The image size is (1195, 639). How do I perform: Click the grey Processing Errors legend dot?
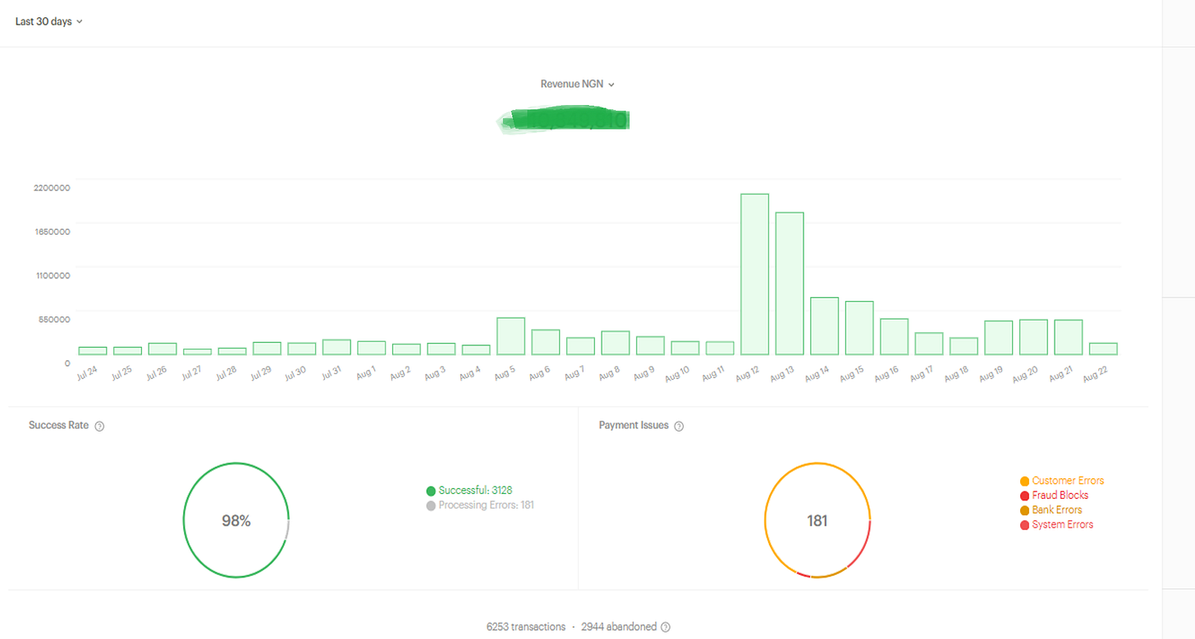point(431,505)
